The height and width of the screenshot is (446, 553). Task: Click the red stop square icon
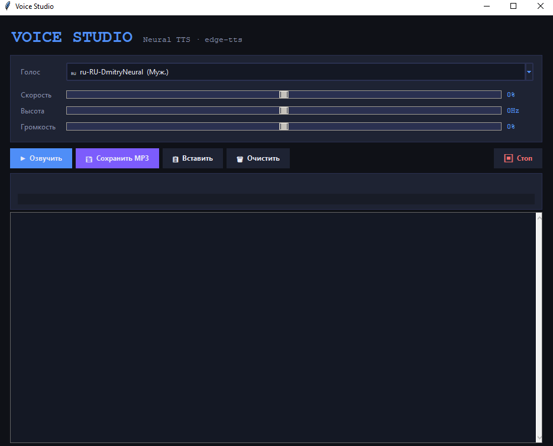(508, 158)
